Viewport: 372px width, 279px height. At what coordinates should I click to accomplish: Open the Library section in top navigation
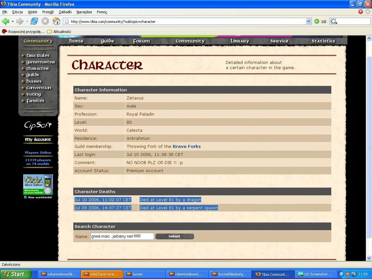[x=240, y=41]
